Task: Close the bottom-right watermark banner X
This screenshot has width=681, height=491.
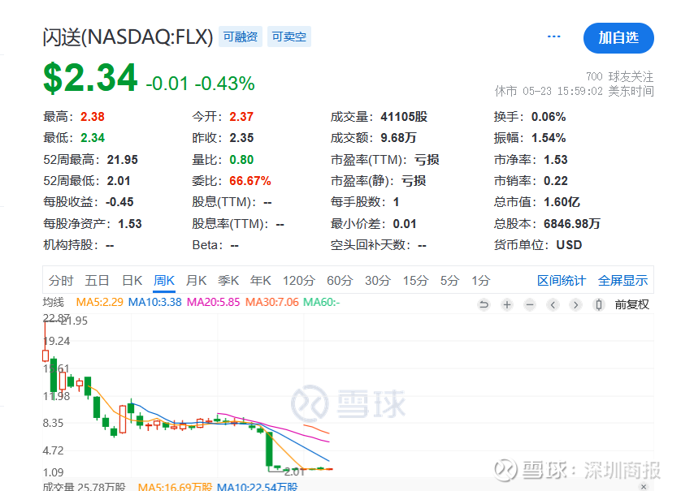Action: (644, 487)
